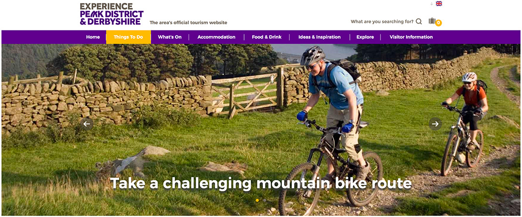Click the search magnifier icon
The height and width of the screenshot is (217, 522).
[x=419, y=22]
